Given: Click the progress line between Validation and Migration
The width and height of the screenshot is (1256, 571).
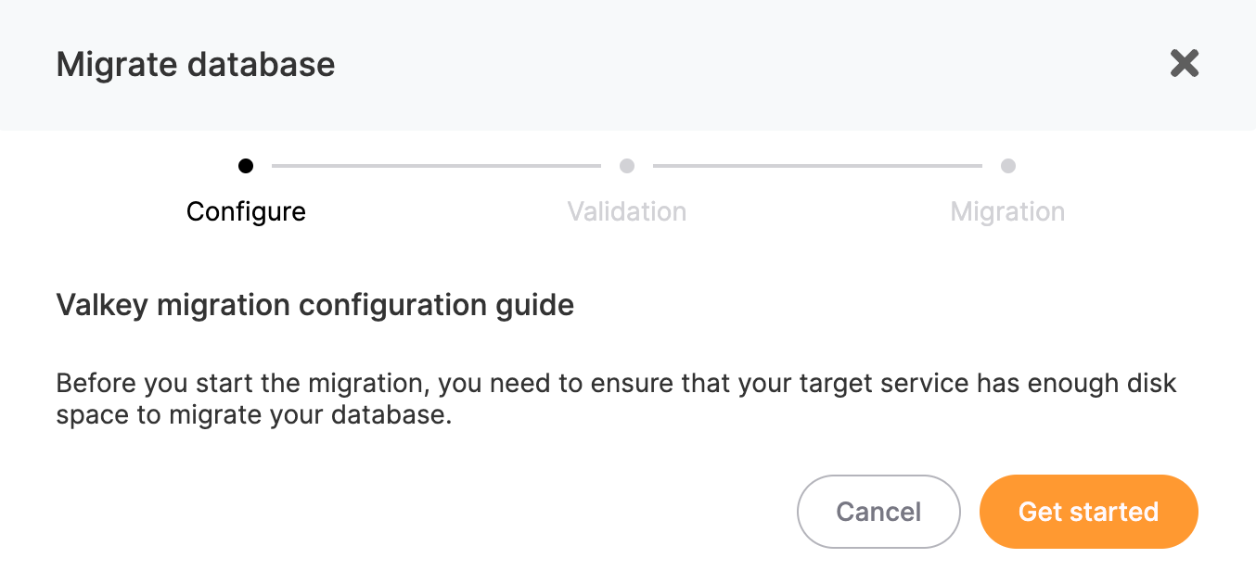Looking at the screenshot, I should tap(817, 167).
